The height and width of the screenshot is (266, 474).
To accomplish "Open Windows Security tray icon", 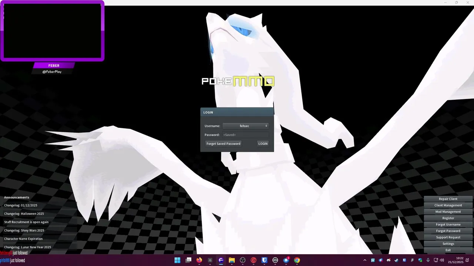I will [x=420, y=260].
